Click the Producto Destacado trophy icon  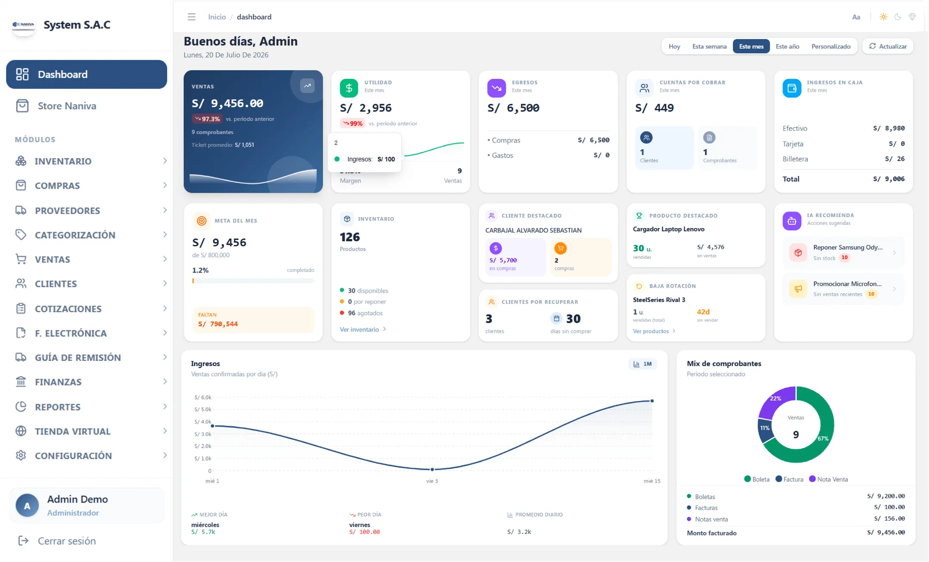[x=639, y=215]
